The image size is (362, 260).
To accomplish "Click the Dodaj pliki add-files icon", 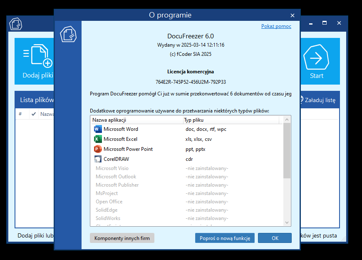I will [x=38, y=55].
